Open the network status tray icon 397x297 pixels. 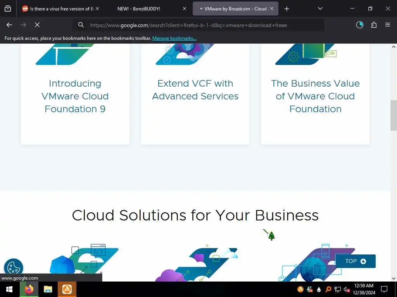pos(338,289)
